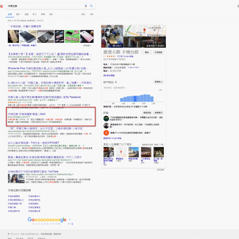Play the YouTube video thumbnail
This screenshot has height=239, width=239.
pyautogui.click(x=16, y=178)
